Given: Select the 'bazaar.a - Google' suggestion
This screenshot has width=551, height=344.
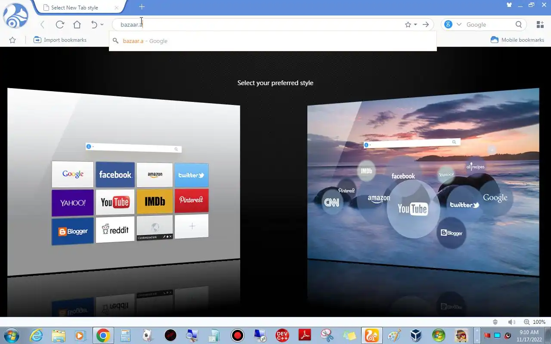Looking at the screenshot, I should pyautogui.click(x=273, y=41).
